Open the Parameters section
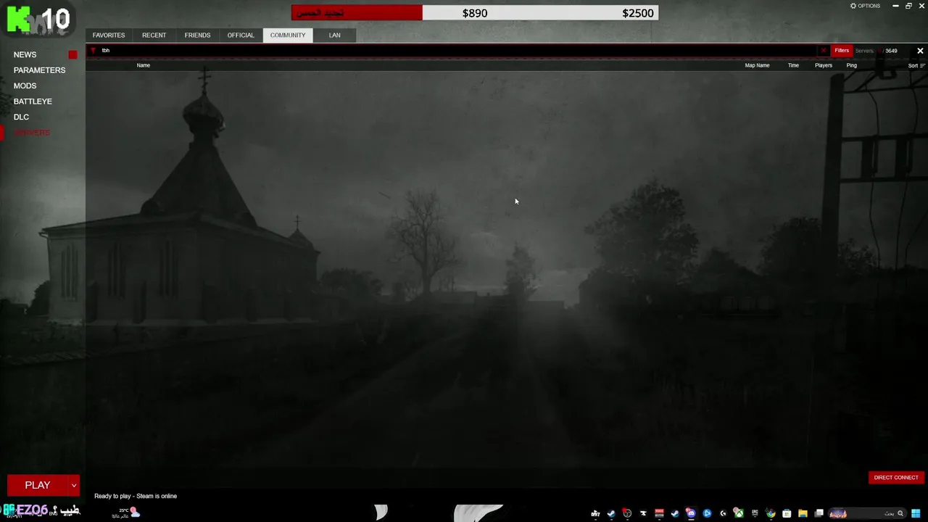 [39, 70]
